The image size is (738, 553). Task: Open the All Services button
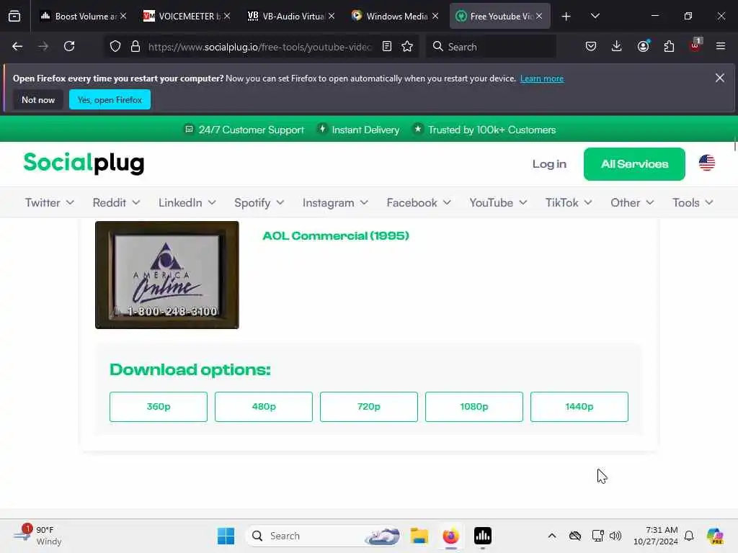634,164
